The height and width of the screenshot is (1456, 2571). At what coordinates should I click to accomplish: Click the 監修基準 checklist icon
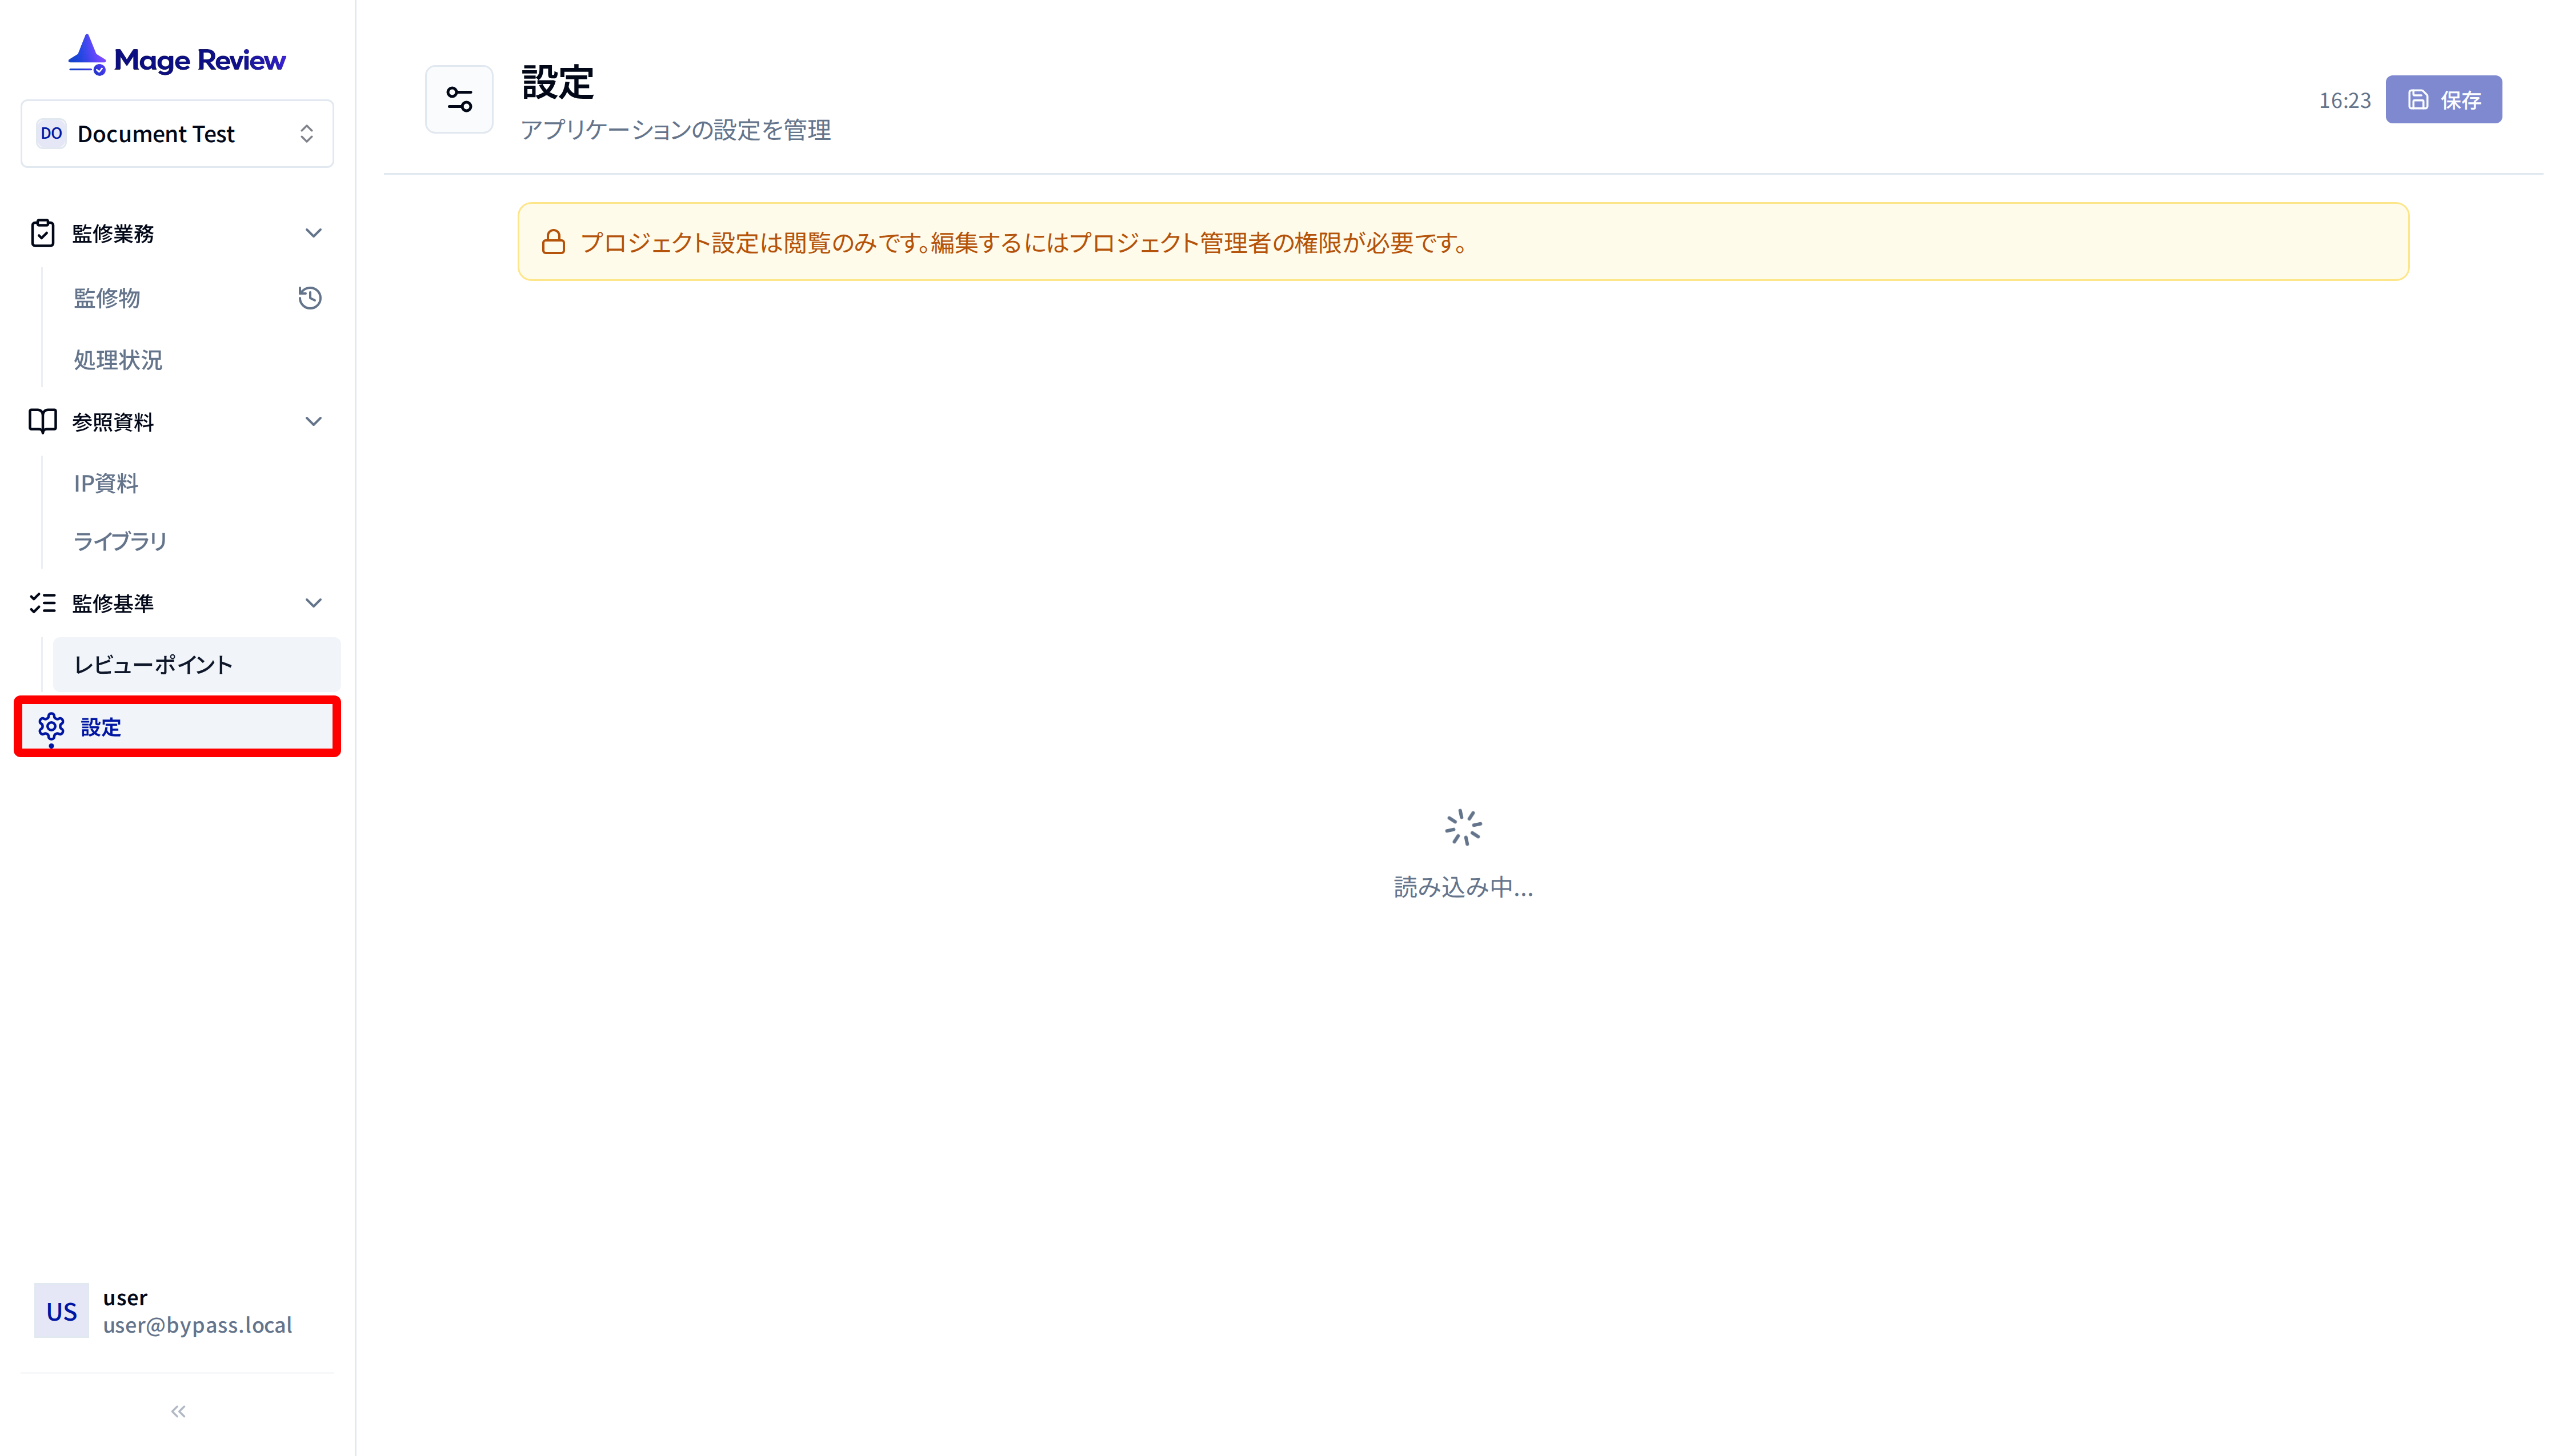pos(42,603)
